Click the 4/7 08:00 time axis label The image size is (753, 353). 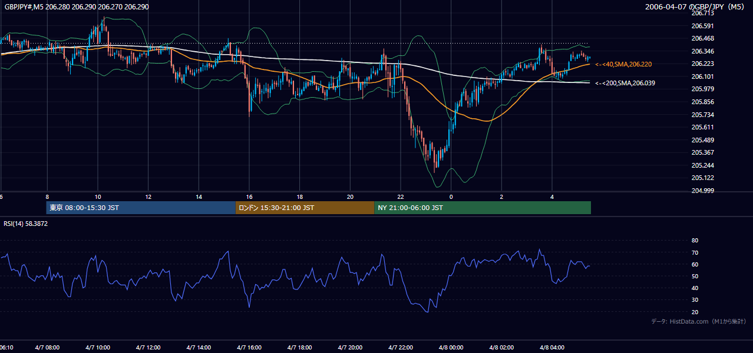coord(47,348)
